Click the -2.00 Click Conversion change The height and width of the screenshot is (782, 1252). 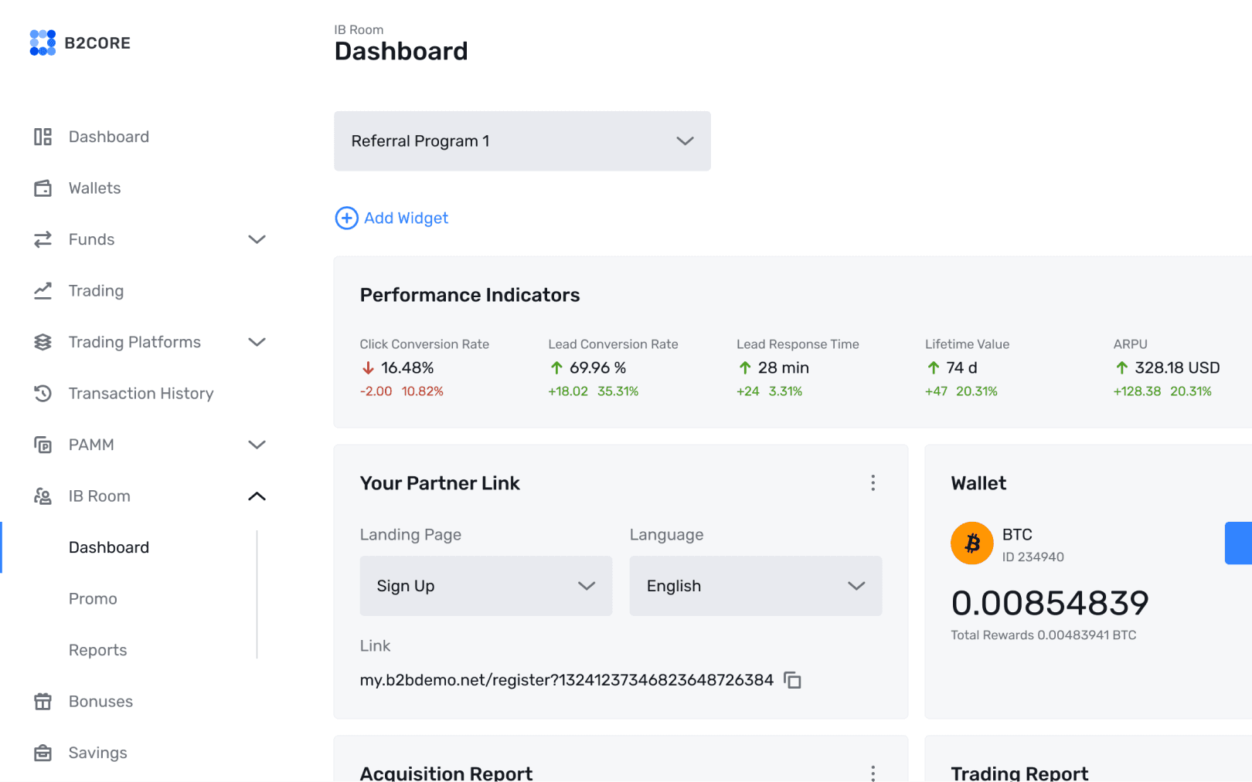[x=376, y=391]
